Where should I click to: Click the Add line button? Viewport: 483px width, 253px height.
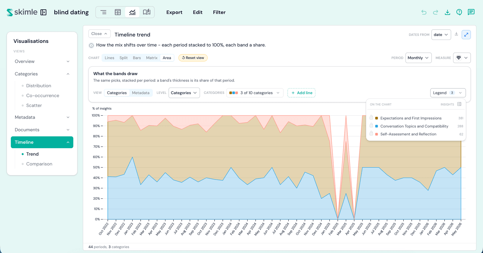302,93
